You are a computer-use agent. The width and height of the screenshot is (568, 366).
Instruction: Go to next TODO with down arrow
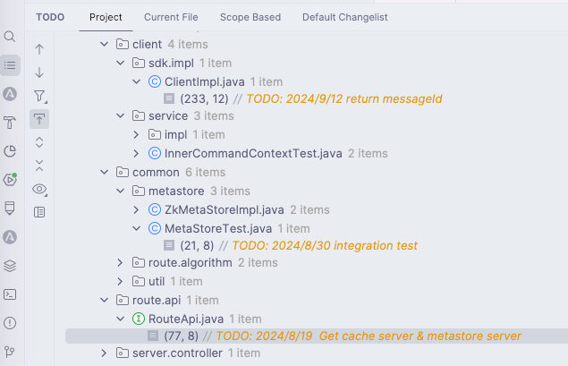(39, 72)
